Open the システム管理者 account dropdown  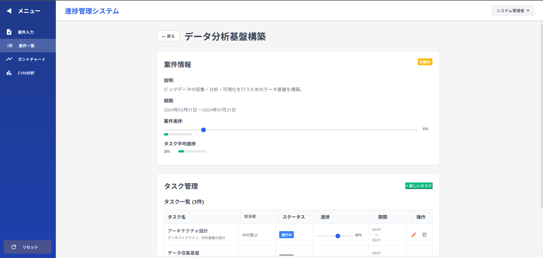(512, 10)
